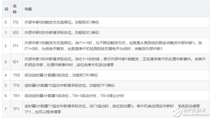
Task: Click the 名称 column header
Action: tap(16, 9)
